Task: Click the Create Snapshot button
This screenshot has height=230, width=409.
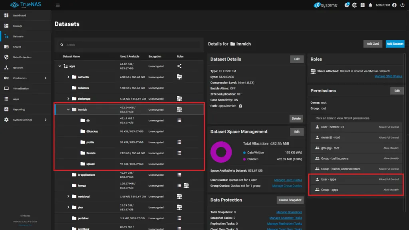Action: tap(290, 200)
